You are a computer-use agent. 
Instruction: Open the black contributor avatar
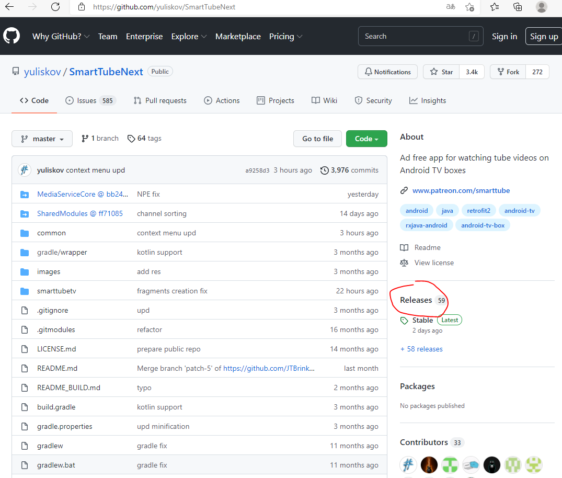(x=492, y=465)
